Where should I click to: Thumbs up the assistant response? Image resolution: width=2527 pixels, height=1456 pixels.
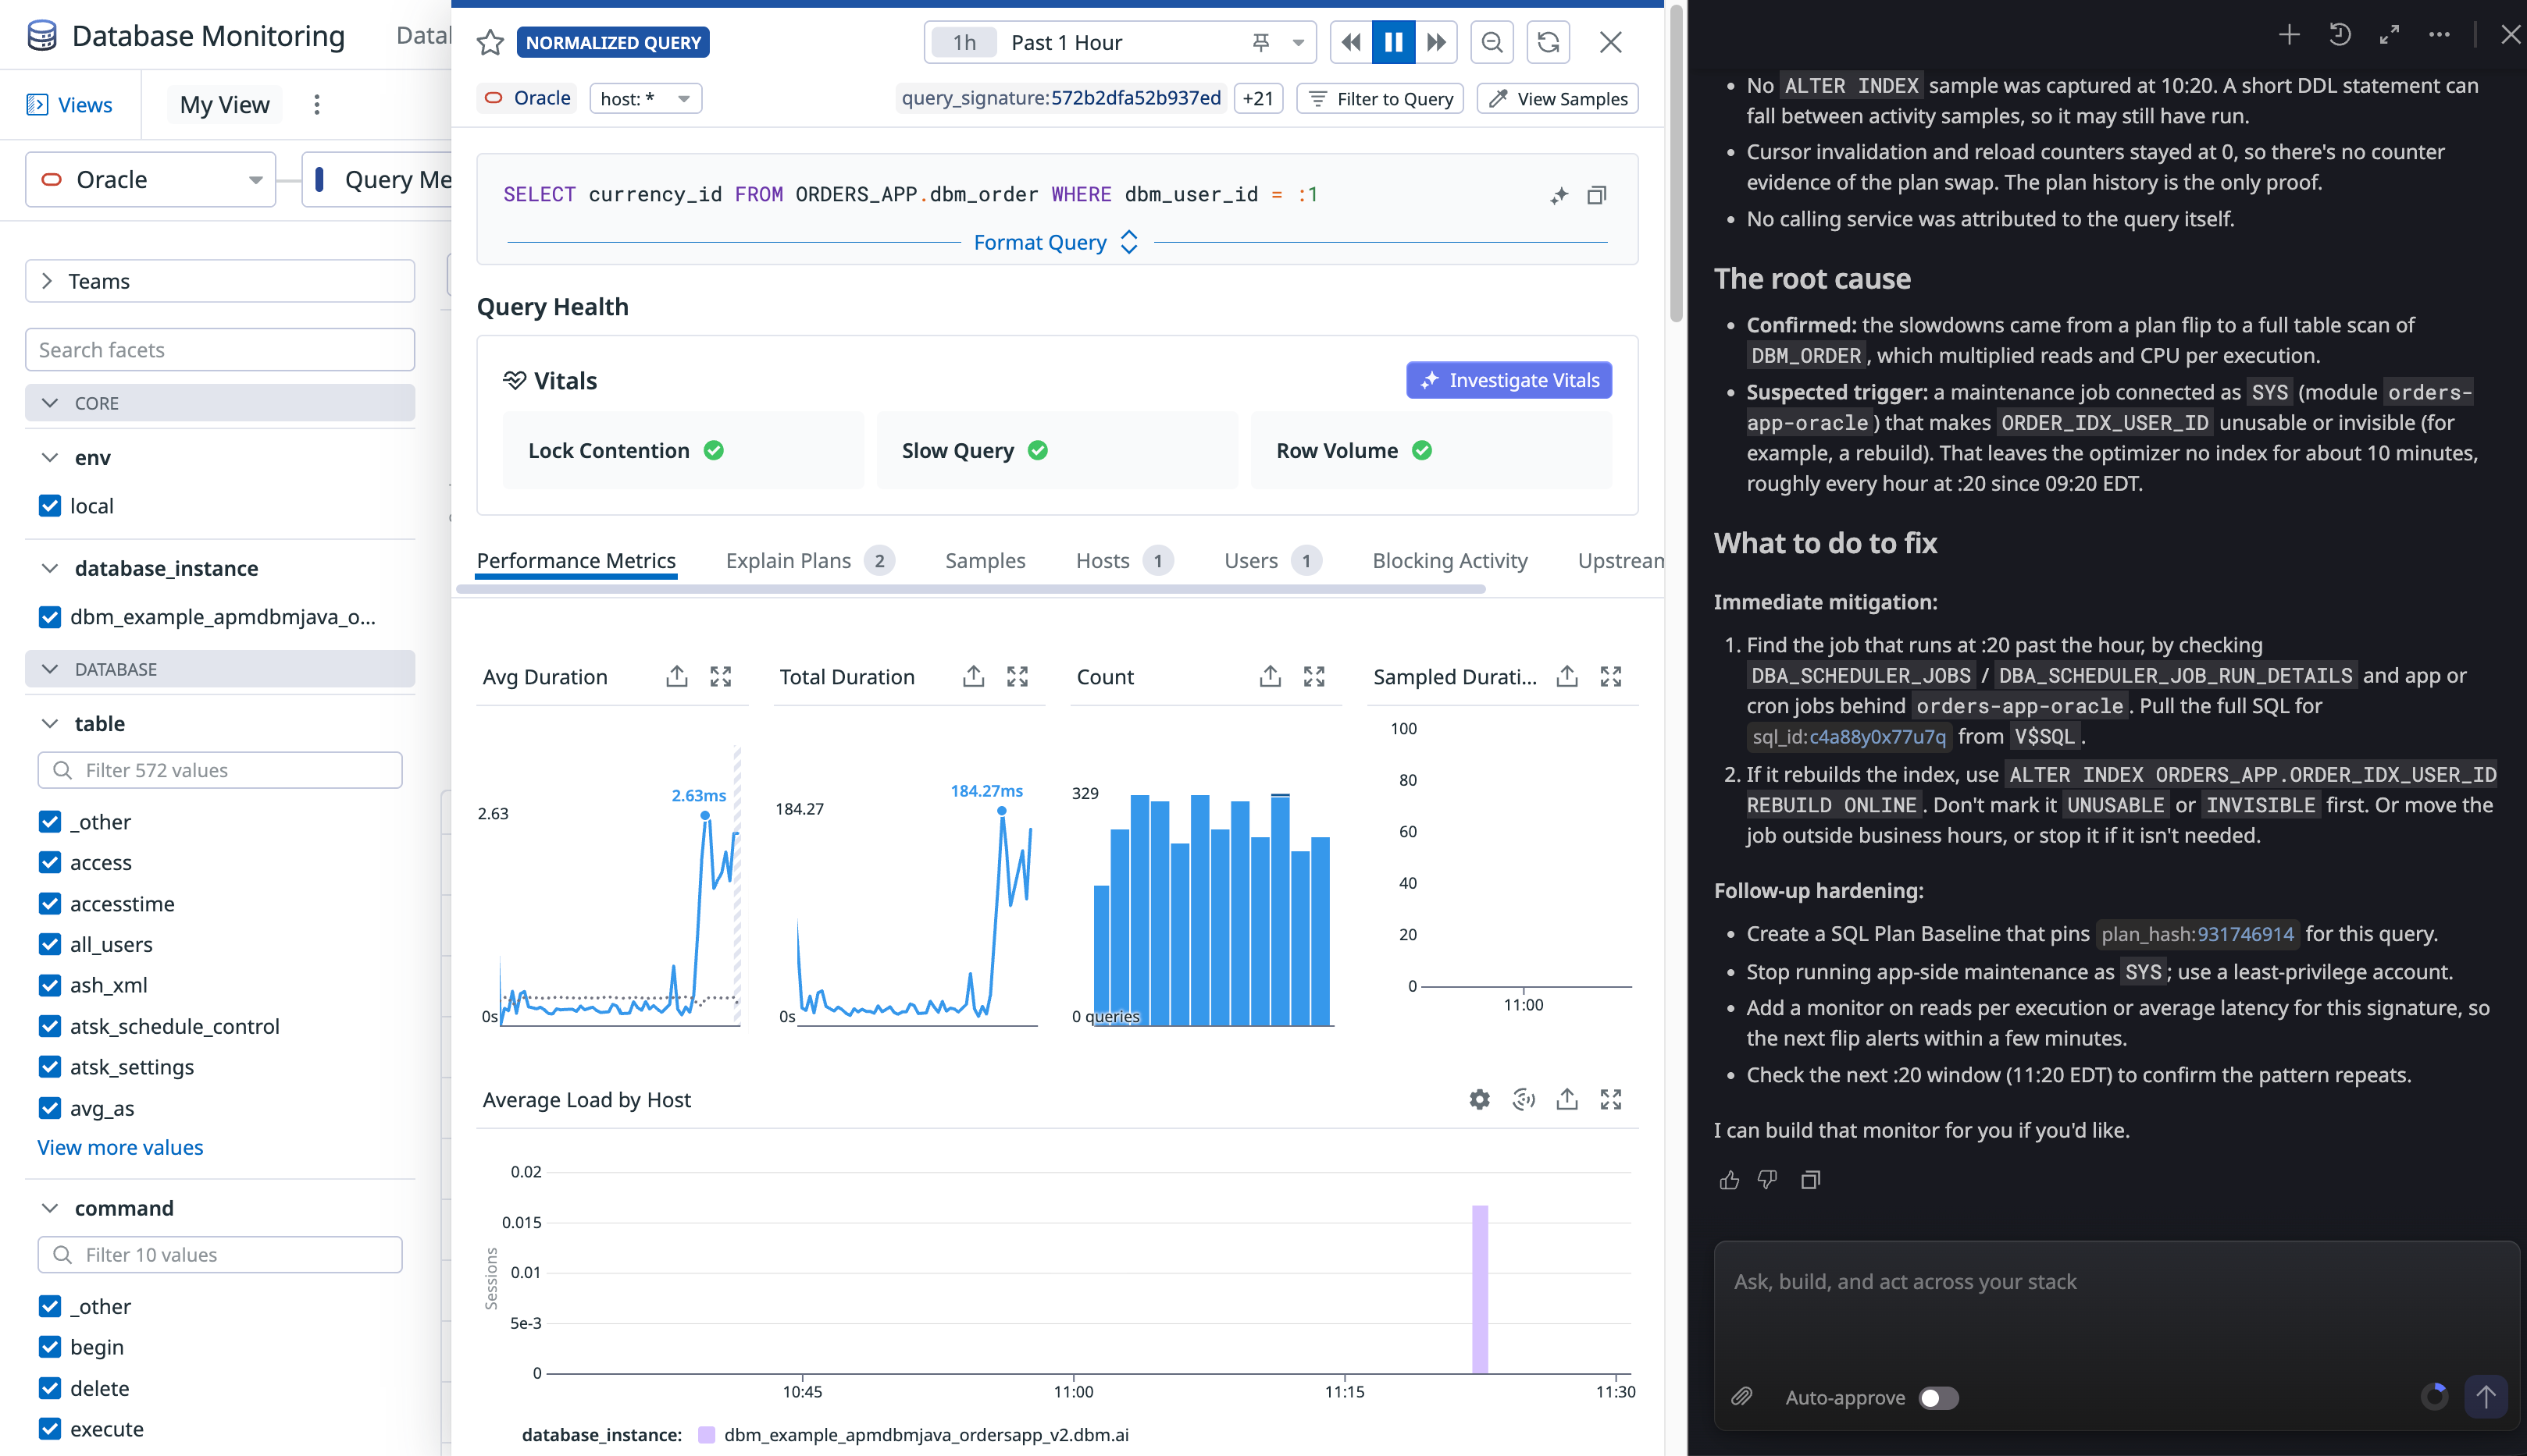(1730, 1180)
